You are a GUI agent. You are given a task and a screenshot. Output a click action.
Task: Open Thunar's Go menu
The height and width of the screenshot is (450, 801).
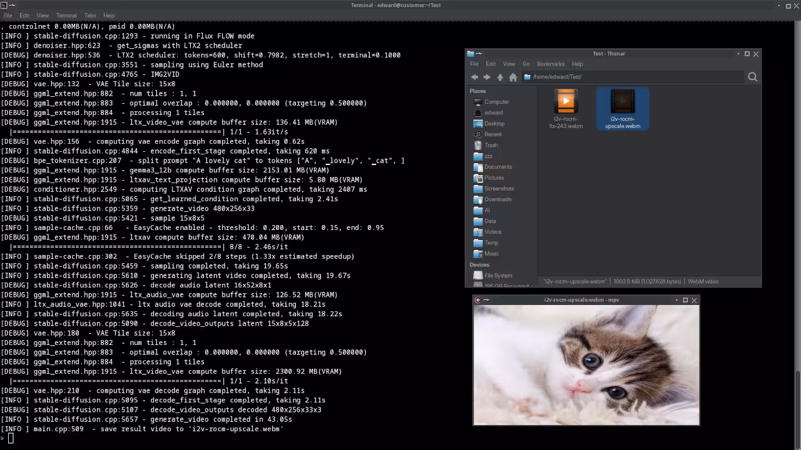[x=526, y=64]
